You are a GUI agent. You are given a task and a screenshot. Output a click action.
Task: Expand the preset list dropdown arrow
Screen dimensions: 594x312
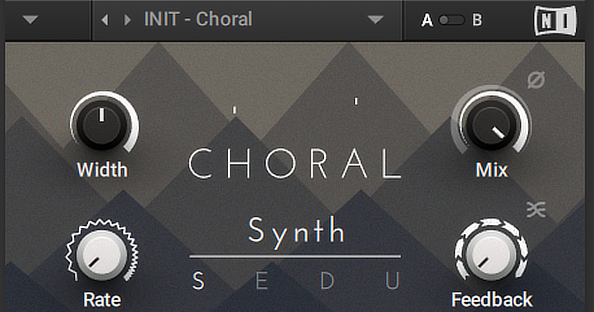[376, 20]
